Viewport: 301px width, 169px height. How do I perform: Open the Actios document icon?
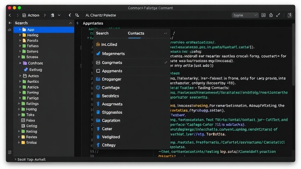(24, 15)
